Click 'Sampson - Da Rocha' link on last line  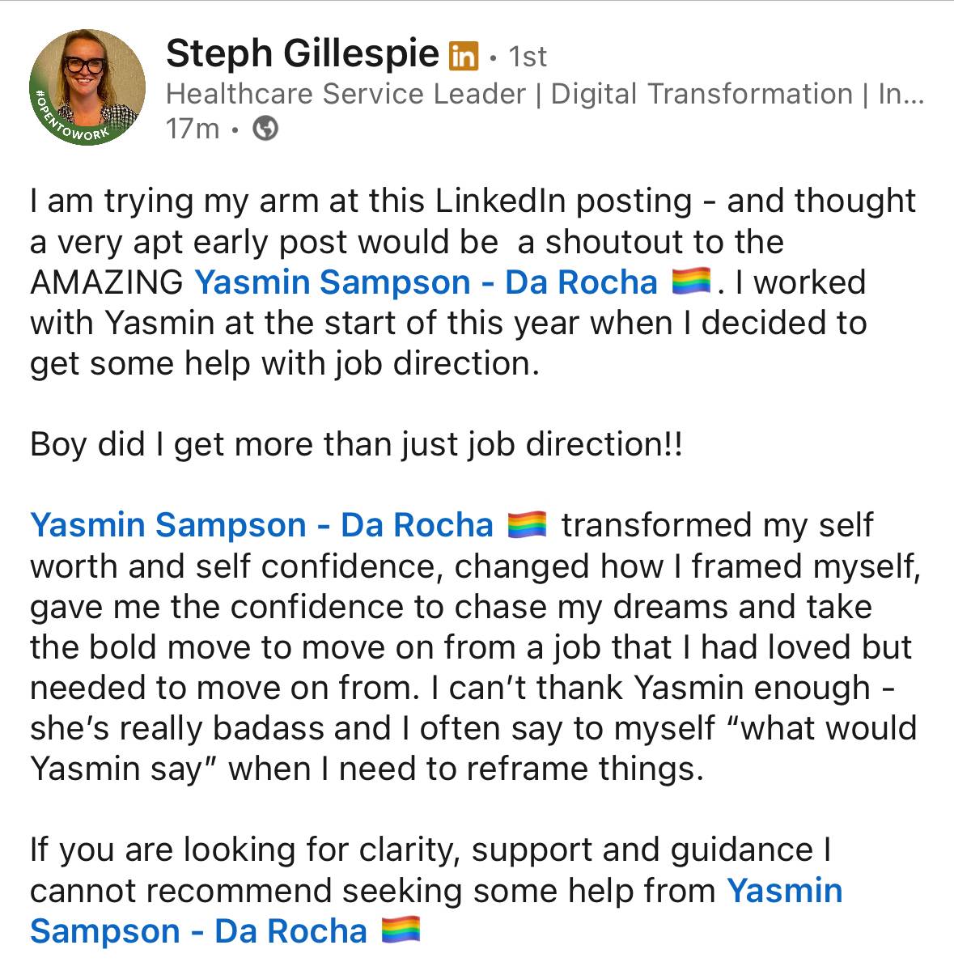pos(198,931)
